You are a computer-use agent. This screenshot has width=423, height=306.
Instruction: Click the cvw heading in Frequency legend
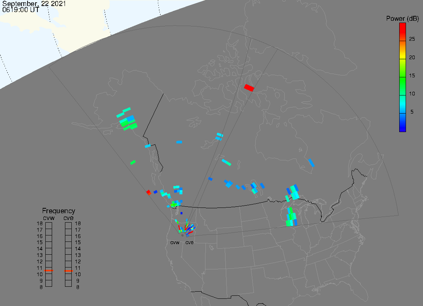(x=49, y=218)
